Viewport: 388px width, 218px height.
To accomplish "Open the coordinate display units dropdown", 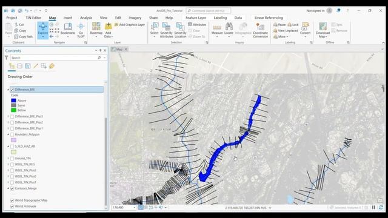I will [270, 208].
